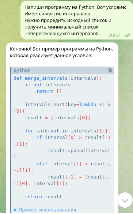The image size is (133, 214).
Task: Click the text "Имеется массив интервалов." in sent message
Action: point(58,14)
